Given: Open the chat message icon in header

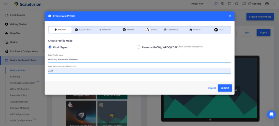Looking at the screenshot, I should 244,4.
